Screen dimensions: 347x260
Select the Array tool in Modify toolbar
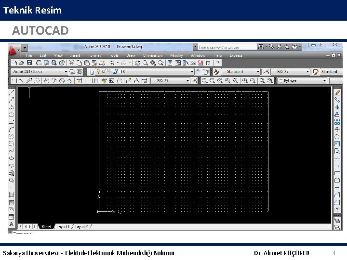pos(337,122)
